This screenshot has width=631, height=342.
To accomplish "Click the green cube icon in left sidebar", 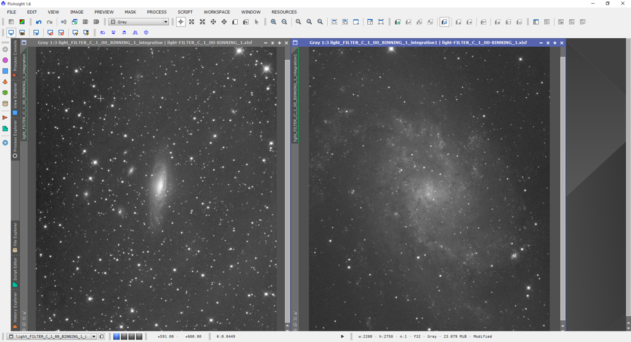I will click(5, 92).
